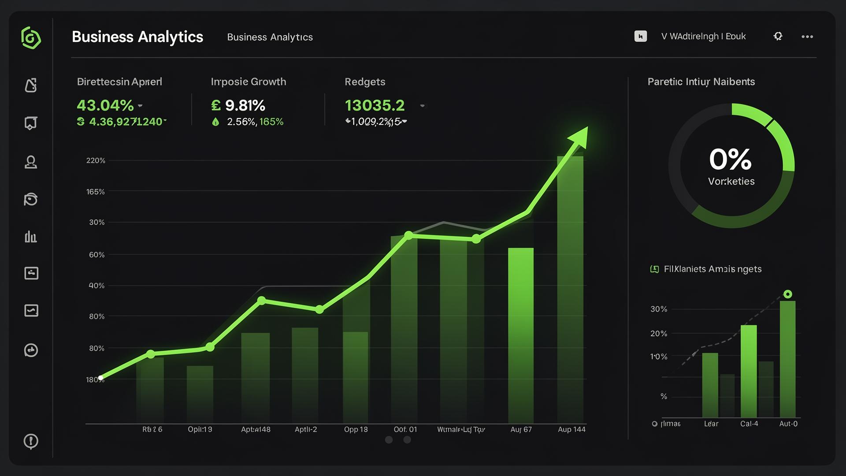Switch to the Business Analytics tab
This screenshot has width=846, height=476.
tap(270, 37)
